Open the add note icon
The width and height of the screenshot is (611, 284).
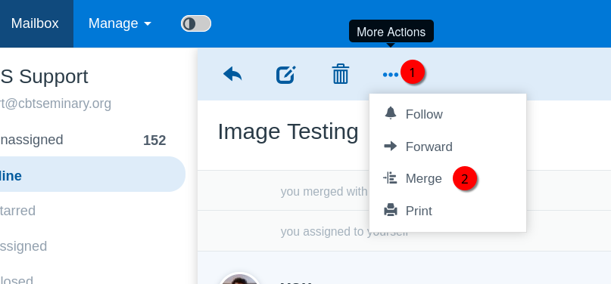pos(286,75)
